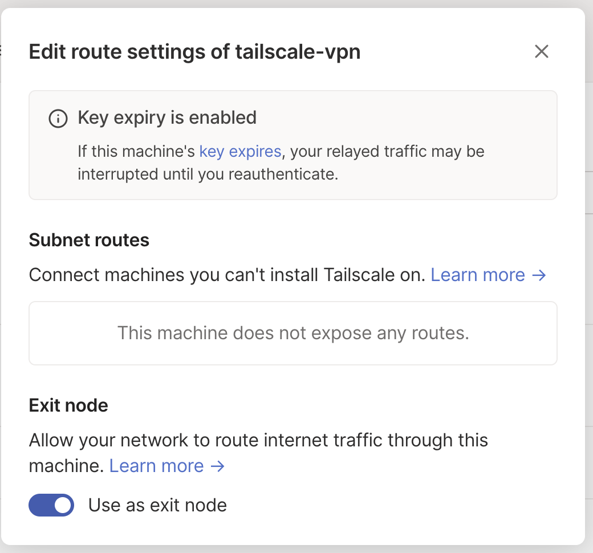The height and width of the screenshot is (553, 593).
Task: Click arrow icon after Exit node Learn more
Action: coord(217,466)
